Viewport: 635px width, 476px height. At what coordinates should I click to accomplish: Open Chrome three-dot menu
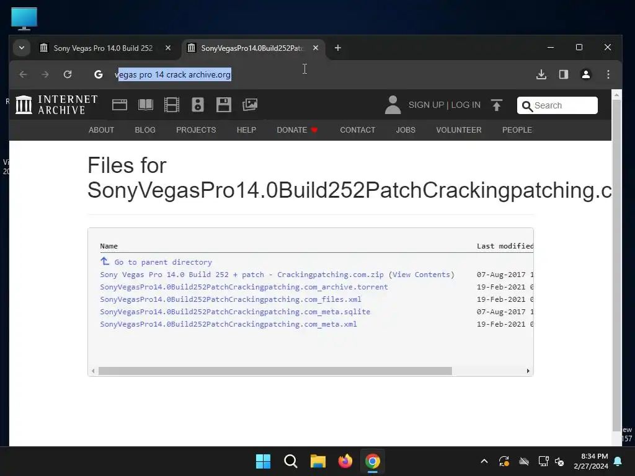(x=608, y=74)
